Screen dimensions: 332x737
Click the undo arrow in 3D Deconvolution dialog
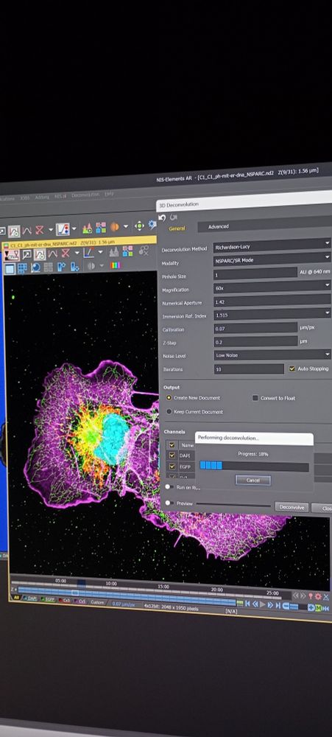(163, 217)
